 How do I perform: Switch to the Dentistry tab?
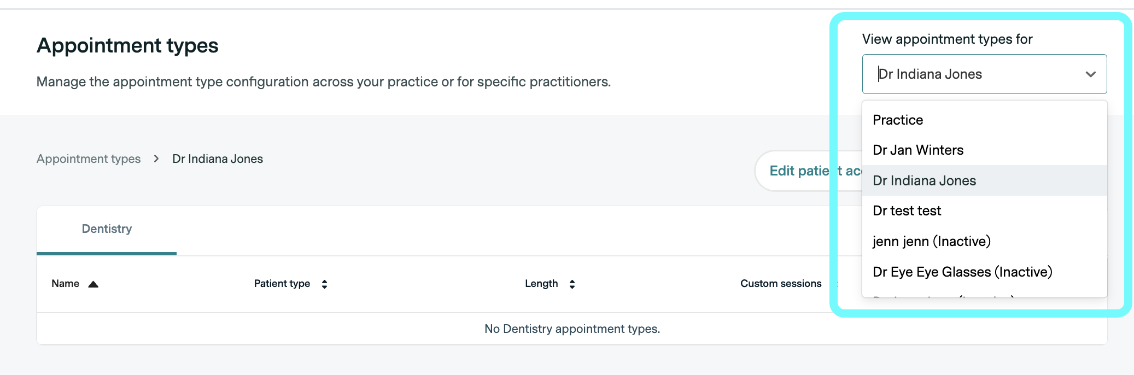pos(107,229)
